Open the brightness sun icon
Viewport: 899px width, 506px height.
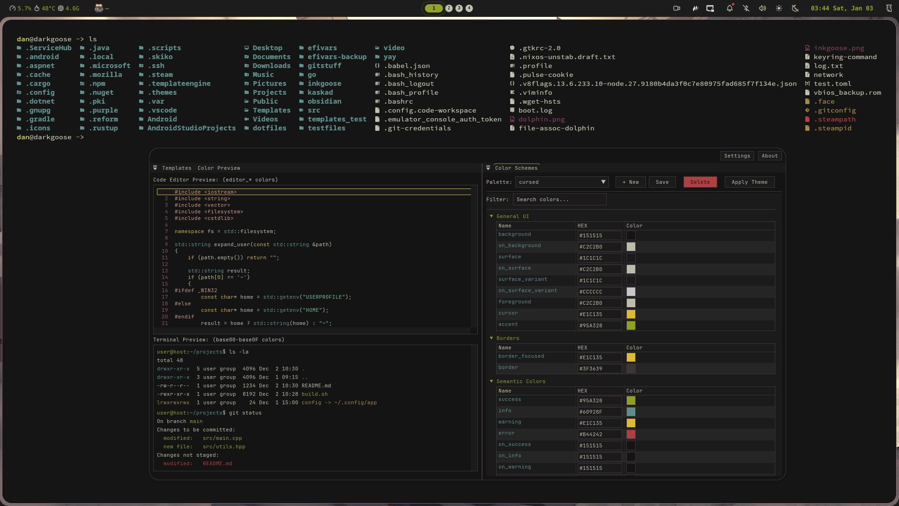(x=779, y=8)
